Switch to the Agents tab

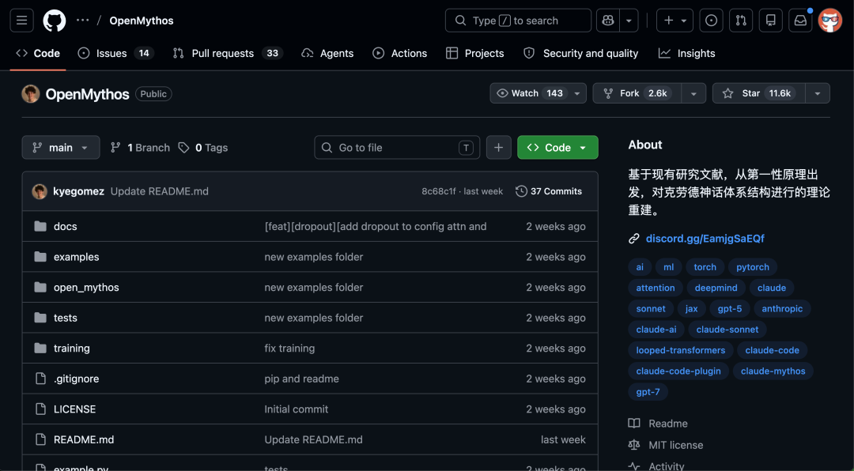[327, 54]
